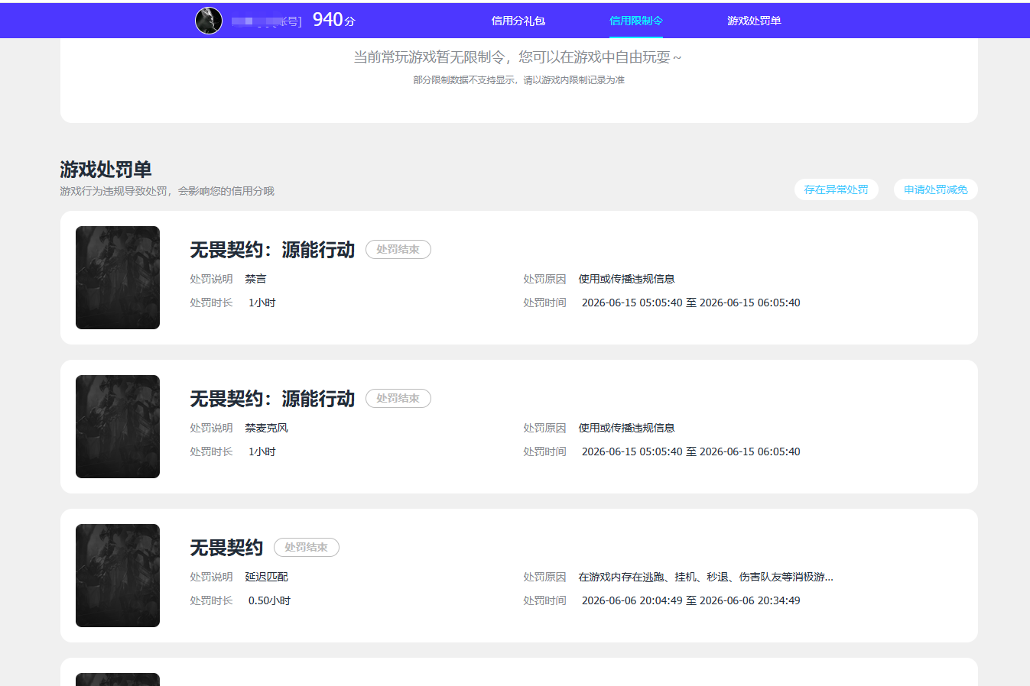Open the 信用分礼包 tab
Screen dimensions: 1030x686
518,21
